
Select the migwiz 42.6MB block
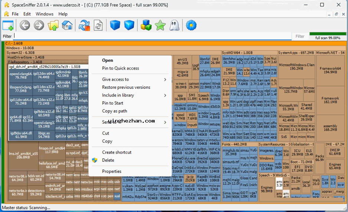click(x=183, y=74)
